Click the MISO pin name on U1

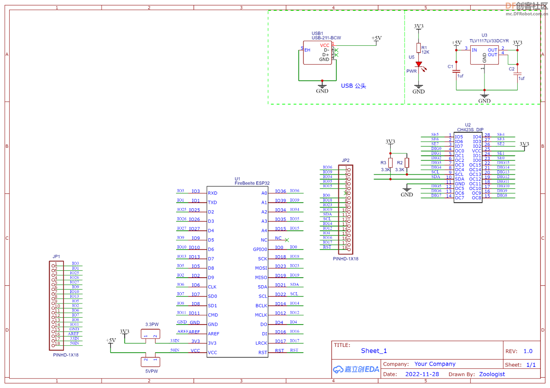pyautogui.click(x=261, y=278)
